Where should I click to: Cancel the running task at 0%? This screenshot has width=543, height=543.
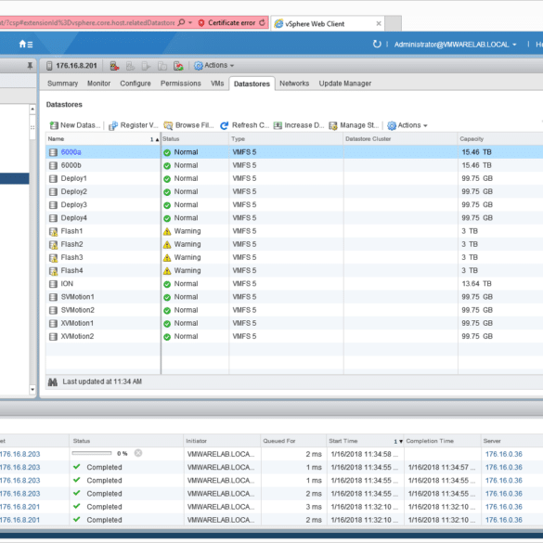point(138,453)
